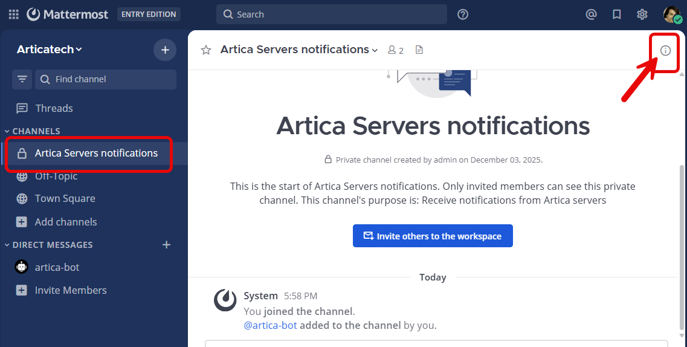Open channel info panel icon
Screen dimensions: 687x347
pyautogui.click(x=665, y=51)
